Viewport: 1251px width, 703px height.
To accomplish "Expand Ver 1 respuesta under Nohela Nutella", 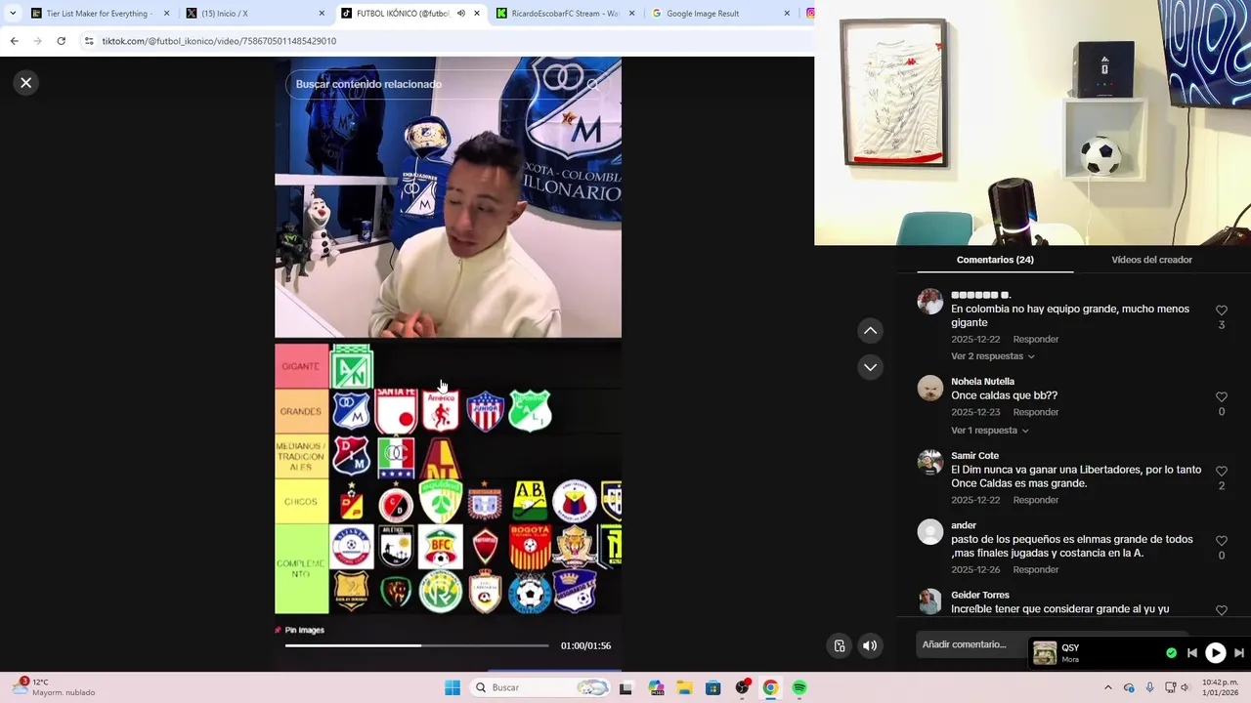I will pos(992,431).
